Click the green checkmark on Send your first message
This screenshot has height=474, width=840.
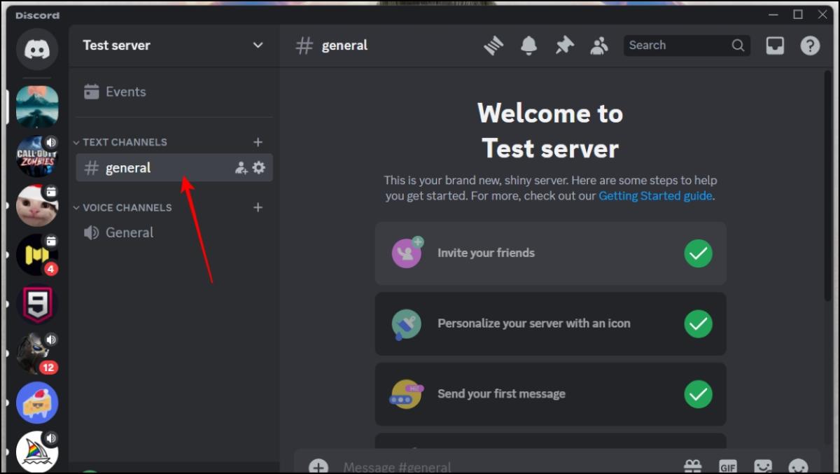click(x=698, y=394)
